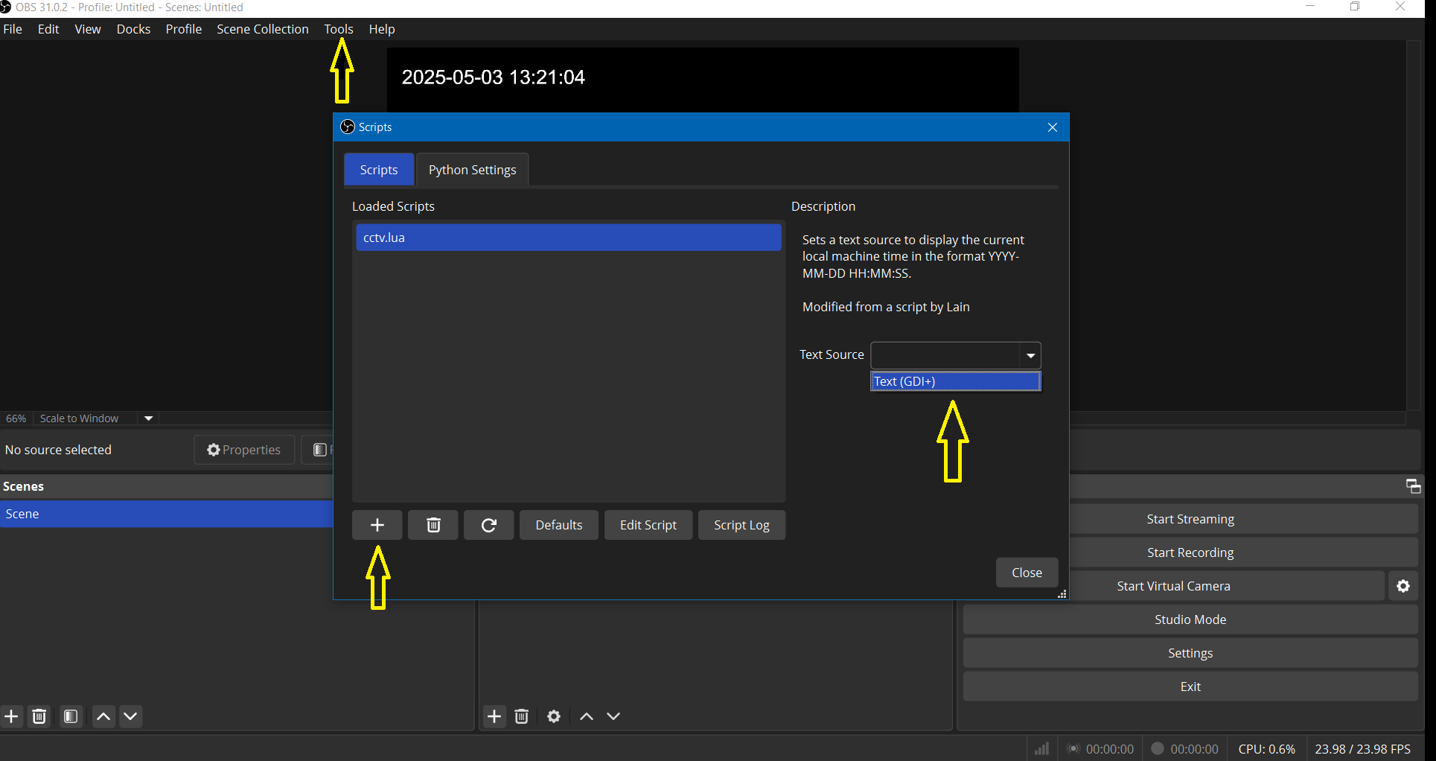Add a new scene in Scenes panel
The image size is (1436, 761).
pos(11,716)
